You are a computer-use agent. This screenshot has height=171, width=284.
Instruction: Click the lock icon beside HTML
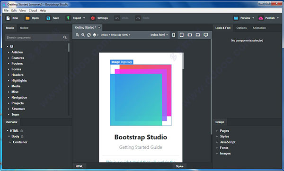click(22, 131)
